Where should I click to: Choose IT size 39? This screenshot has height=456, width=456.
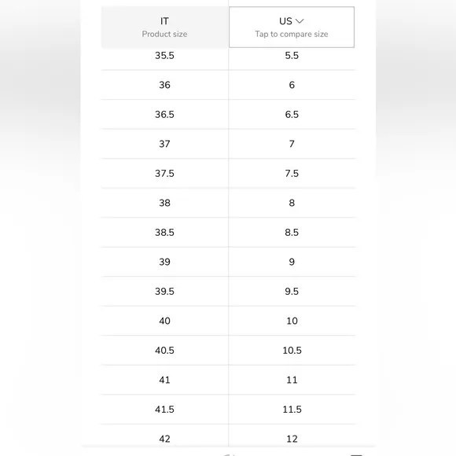[164, 262]
